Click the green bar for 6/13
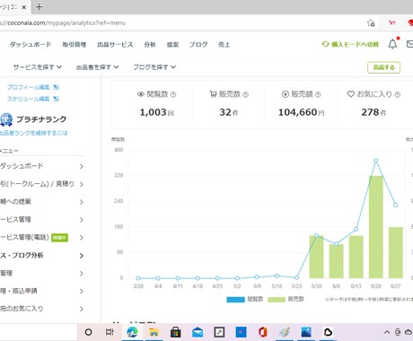 click(356, 257)
